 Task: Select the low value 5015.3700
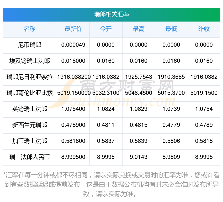tap(171, 93)
